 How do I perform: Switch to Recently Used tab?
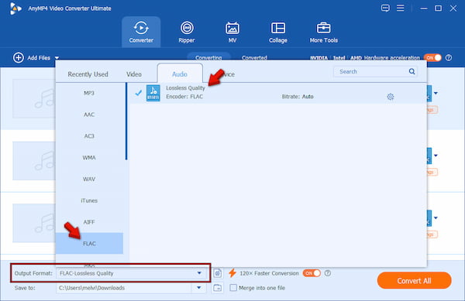[88, 74]
